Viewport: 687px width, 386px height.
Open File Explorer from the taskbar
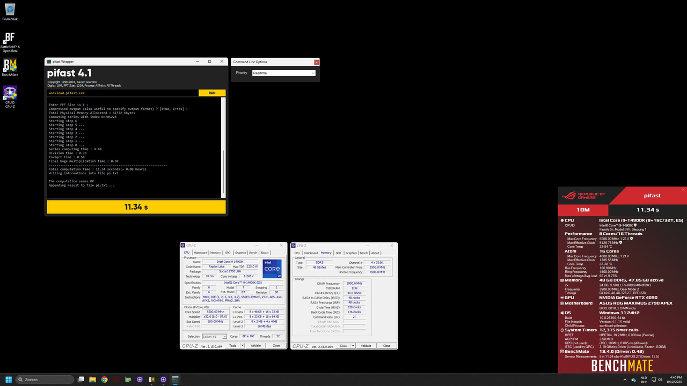92,380
